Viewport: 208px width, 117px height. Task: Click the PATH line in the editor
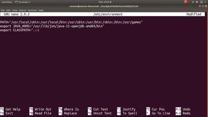(71, 22)
